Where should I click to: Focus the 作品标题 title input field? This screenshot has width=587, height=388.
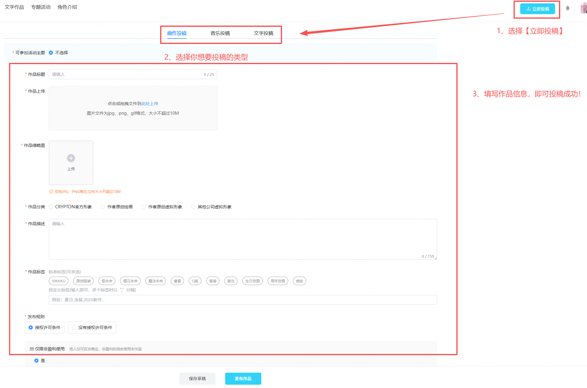click(126, 74)
